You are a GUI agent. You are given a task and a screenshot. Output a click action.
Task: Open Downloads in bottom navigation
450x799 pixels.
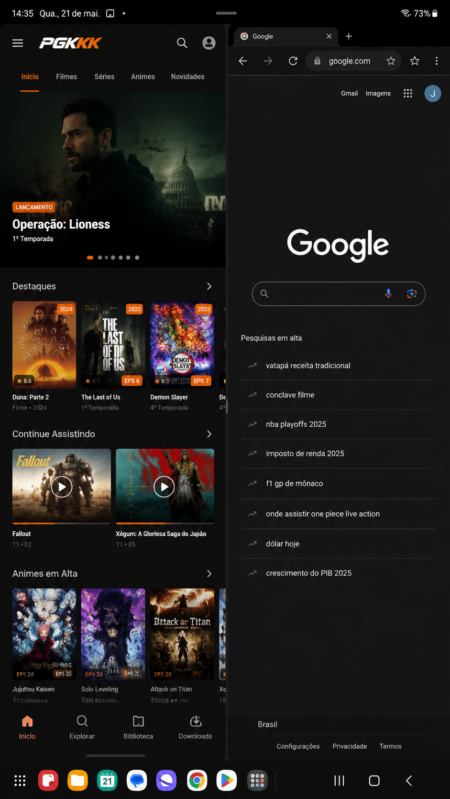point(195,727)
